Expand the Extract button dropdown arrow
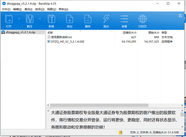 pyautogui.click(x=40, y=19)
